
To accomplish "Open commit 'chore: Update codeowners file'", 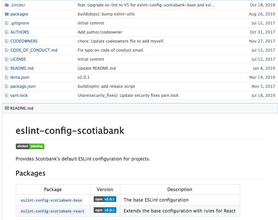I will click(121, 41).
